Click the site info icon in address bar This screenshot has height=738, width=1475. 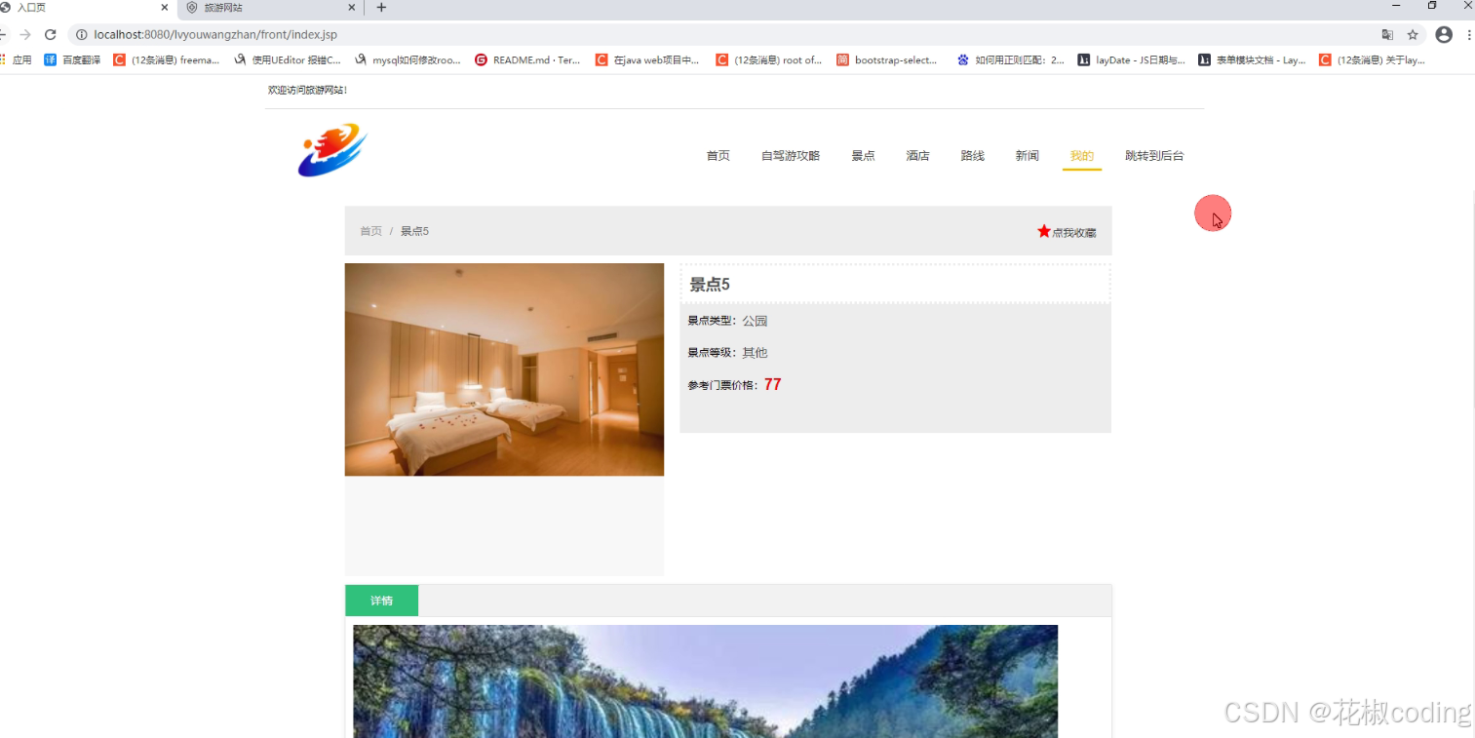coord(83,34)
